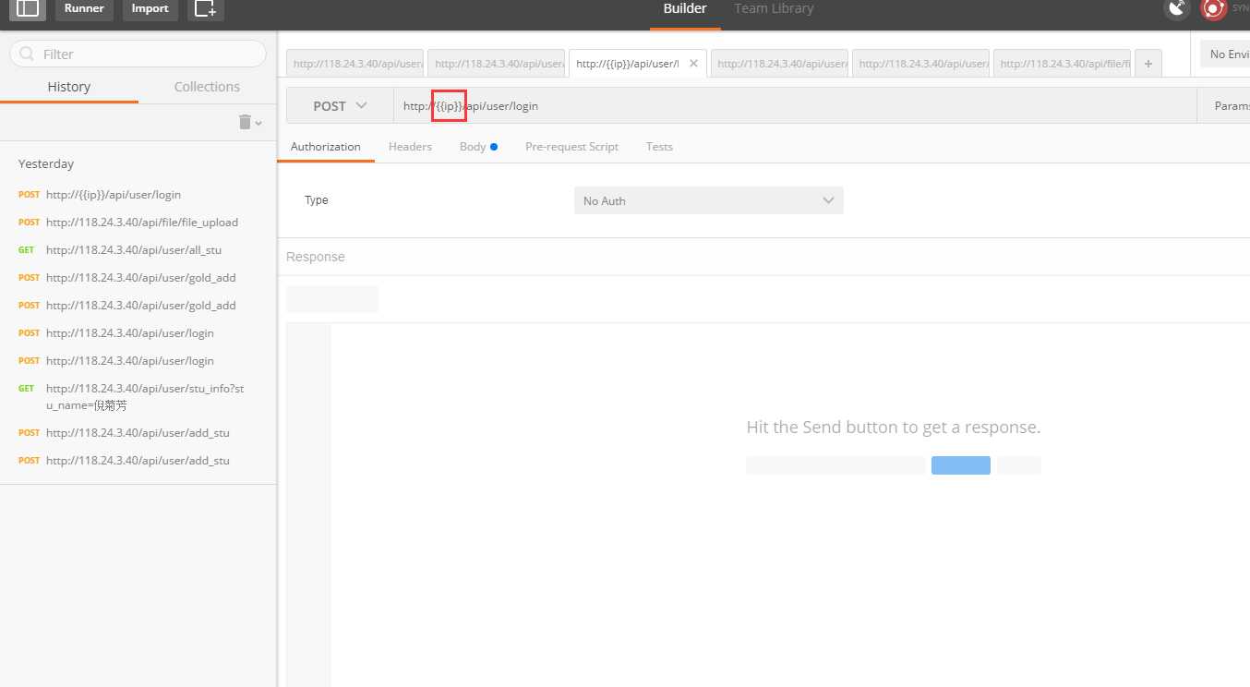Click the Yesterday history group label
Image resolution: width=1250 pixels, height=687 pixels.
point(46,164)
